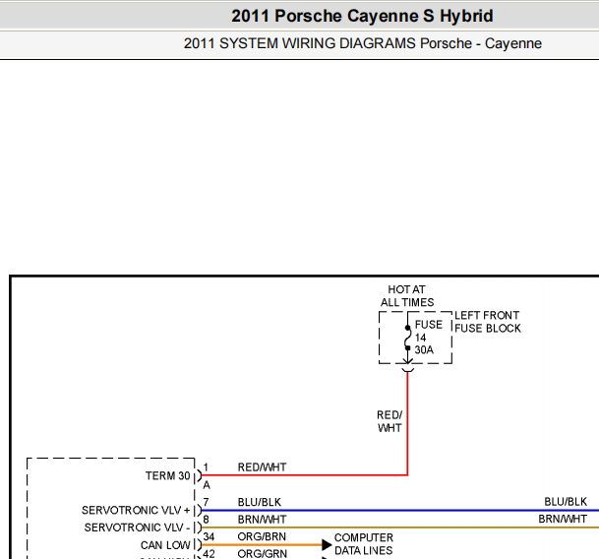
Task: Click pin number '34' on the orange wire
Action: click(209, 536)
